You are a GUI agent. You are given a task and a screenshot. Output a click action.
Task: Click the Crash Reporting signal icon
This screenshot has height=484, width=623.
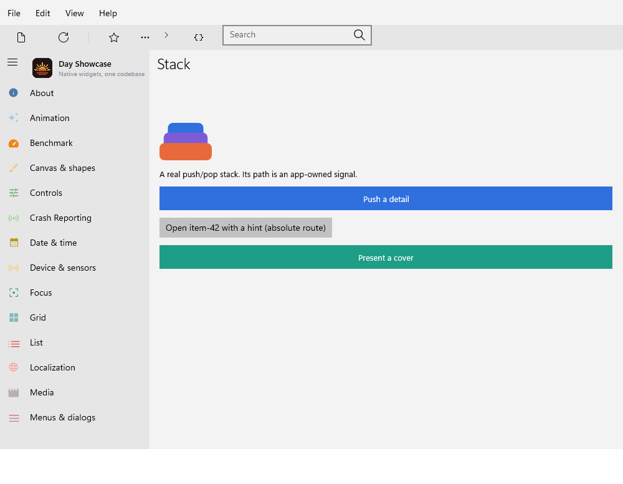14,218
